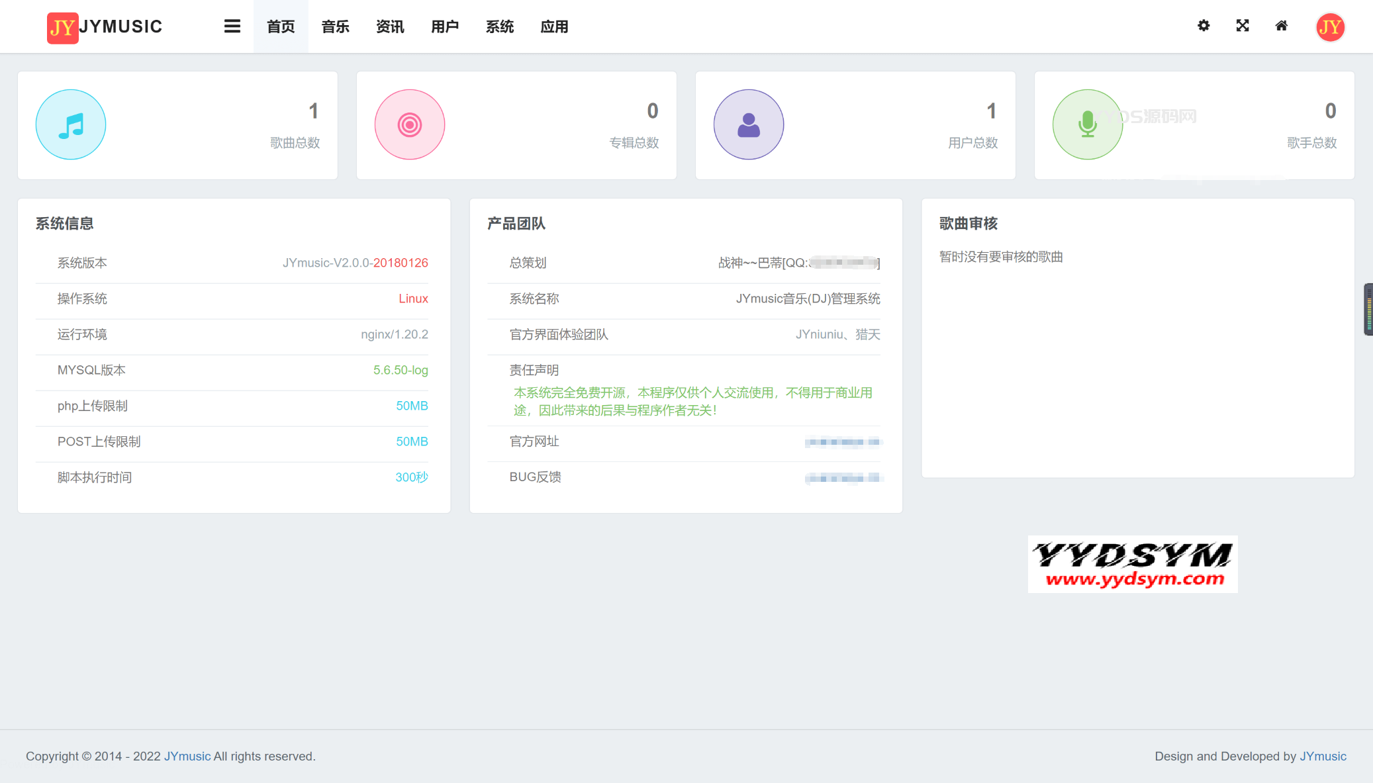Screen dimensions: 1373x783
Task: Open the 应用 menu
Action: pyautogui.click(x=554, y=26)
